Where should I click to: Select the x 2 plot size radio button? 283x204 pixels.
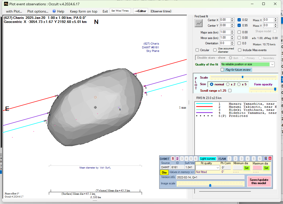pyautogui.click(x=228, y=84)
